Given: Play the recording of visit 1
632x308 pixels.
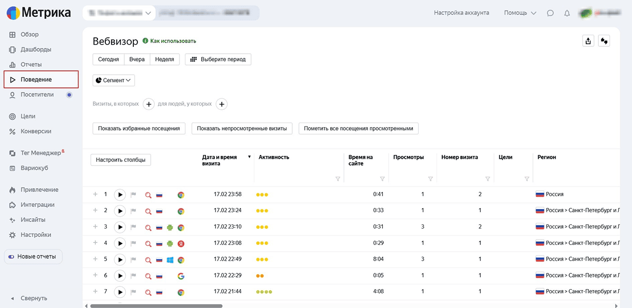Looking at the screenshot, I should tap(120, 194).
